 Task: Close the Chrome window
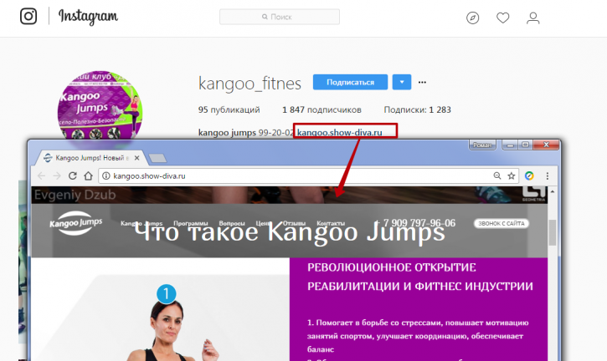(x=546, y=145)
